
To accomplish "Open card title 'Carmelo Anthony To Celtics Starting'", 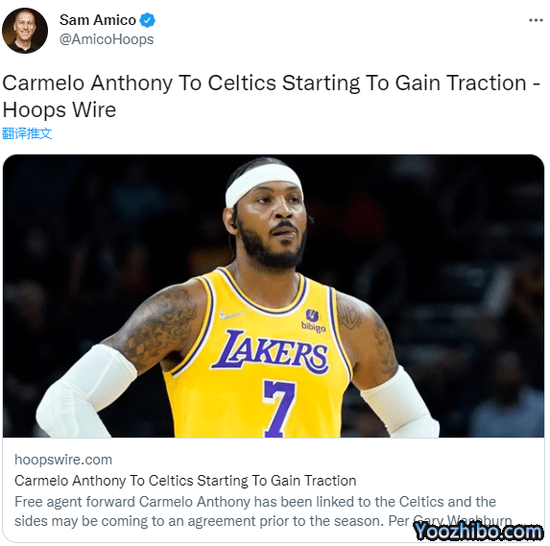I will [x=185, y=481].
